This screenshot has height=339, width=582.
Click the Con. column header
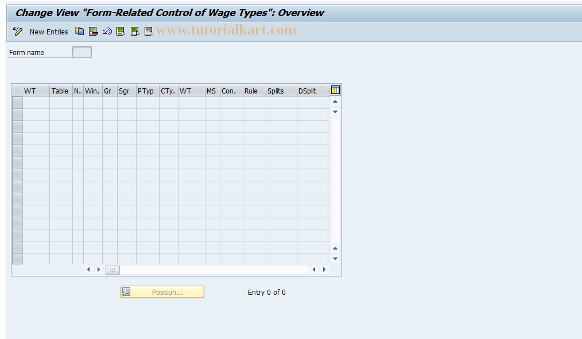click(x=231, y=91)
